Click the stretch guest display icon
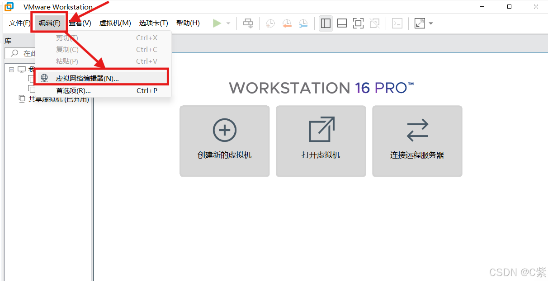The width and height of the screenshot is (548, 281). click(x=420, y=23)
